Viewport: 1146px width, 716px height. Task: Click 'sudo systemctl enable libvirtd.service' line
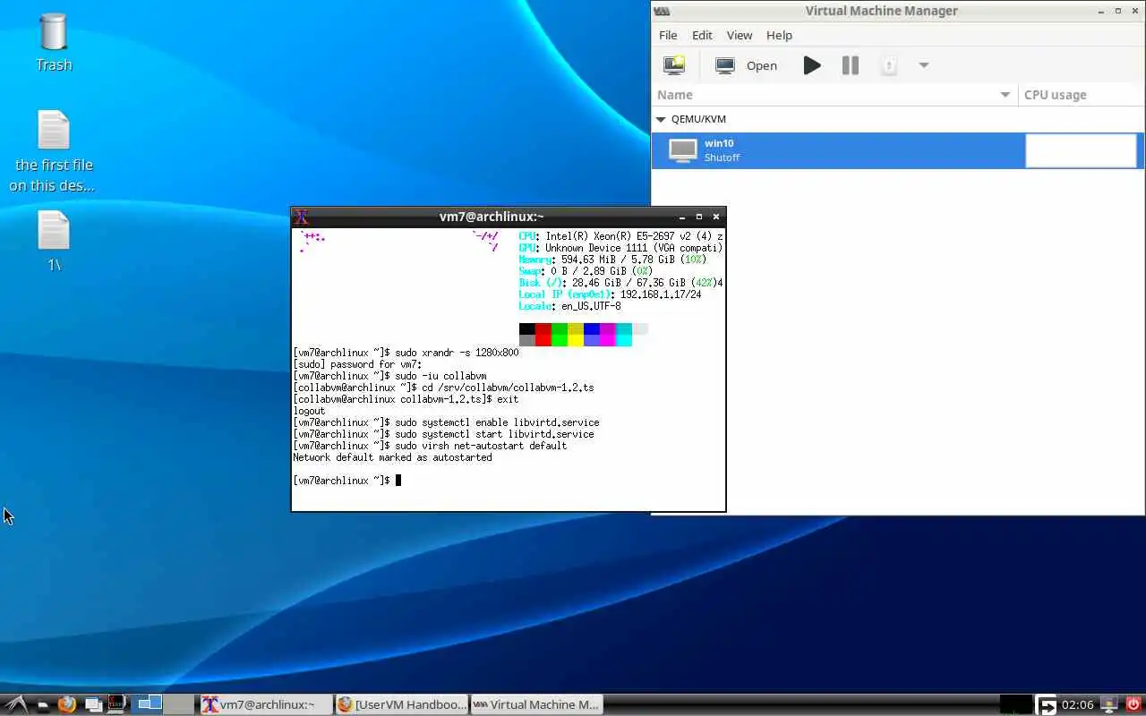497,422
